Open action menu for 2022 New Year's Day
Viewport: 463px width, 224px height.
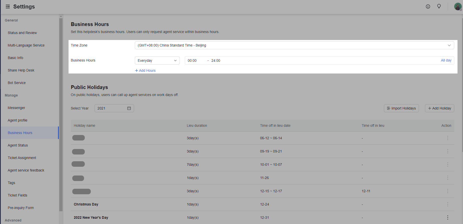coord(447,217)
